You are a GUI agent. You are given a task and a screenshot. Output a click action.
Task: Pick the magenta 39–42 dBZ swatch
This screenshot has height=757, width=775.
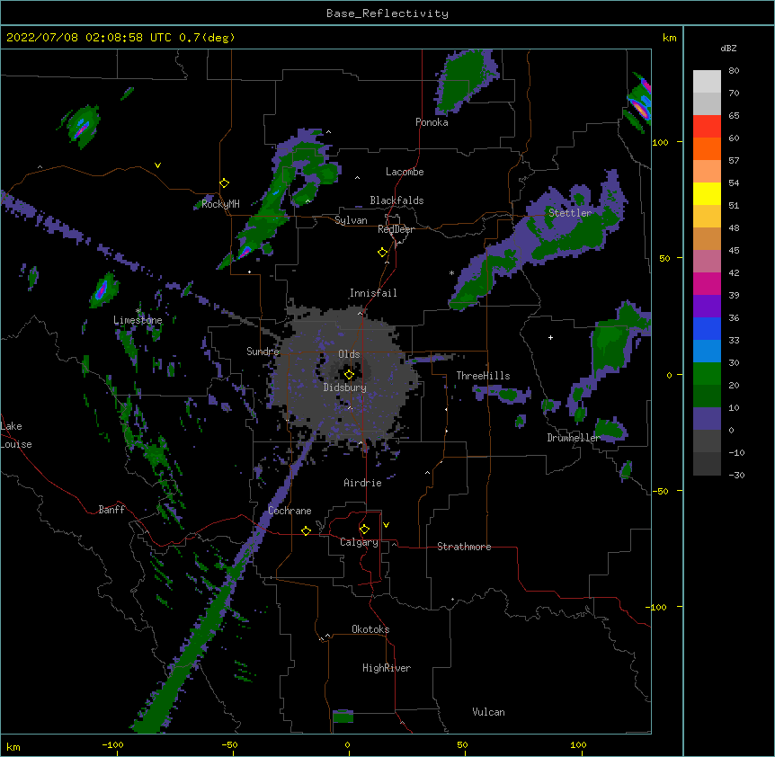point(707,283)
